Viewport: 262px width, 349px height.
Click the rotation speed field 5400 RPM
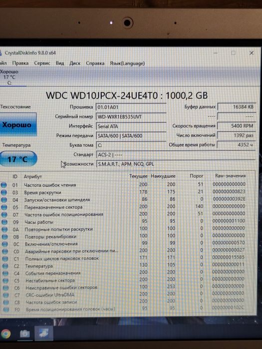pyautogui.click(x=237, y=126)
